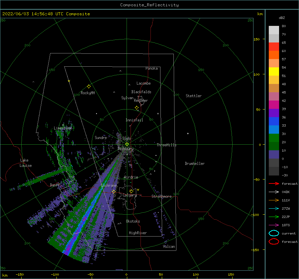The width and height of the screenshot is (299, 279).
Task: Select the Lacombe label
Action: [144, 83]
